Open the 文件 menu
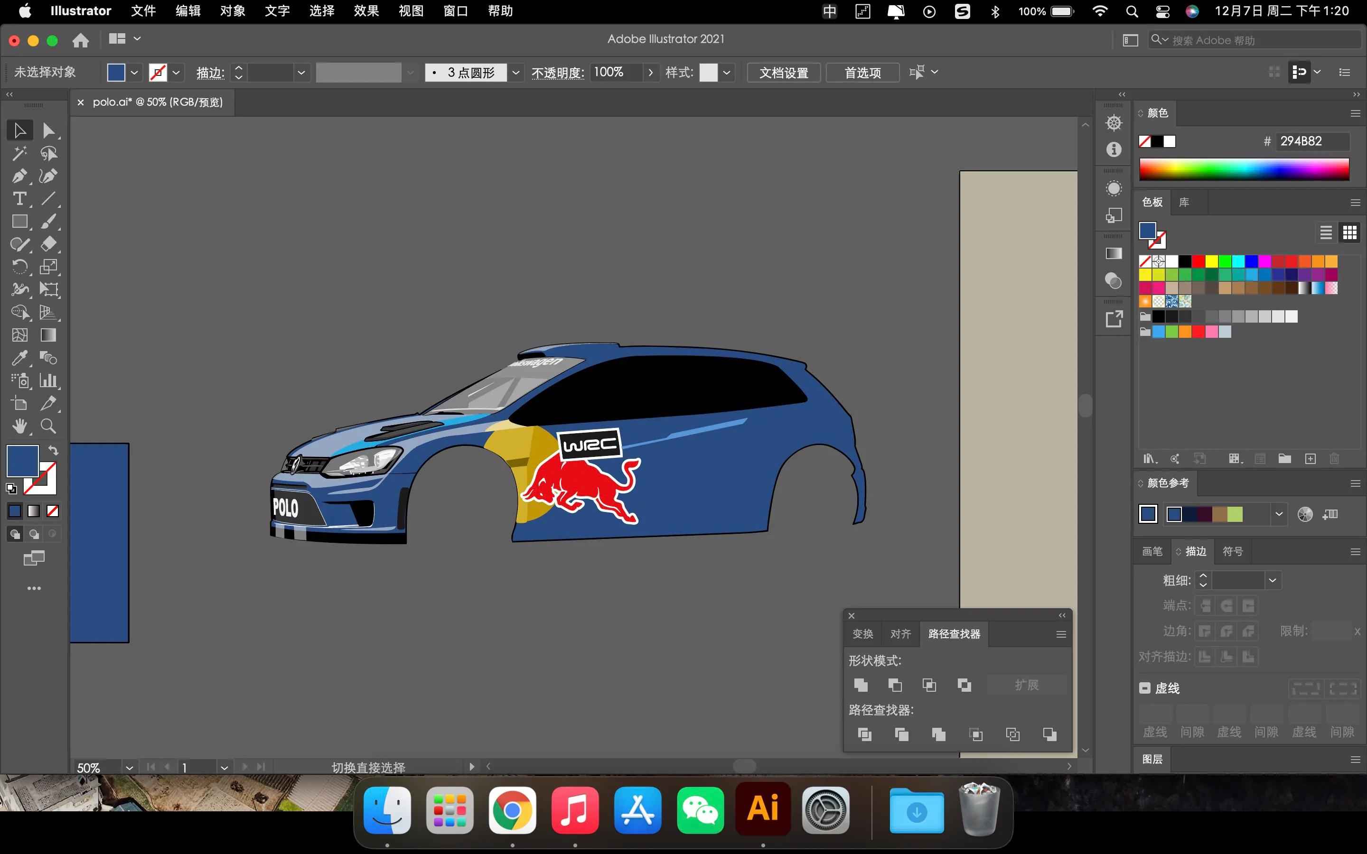This screenshot has width=1367, height=854. point(143,11)
